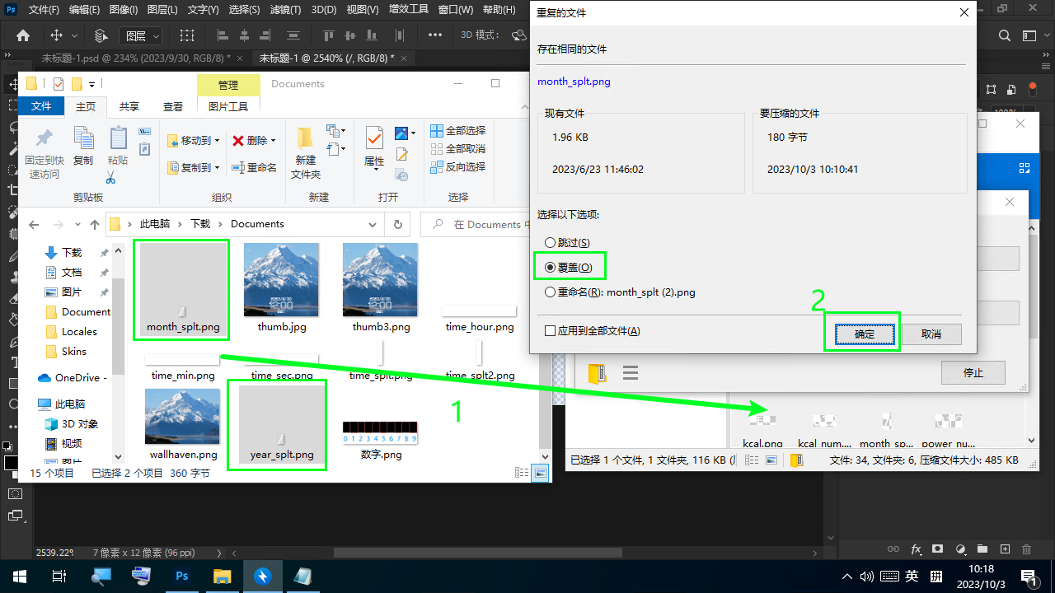This screenshot has width=1055, height=593.
Task: Check Apply to all files (应用到全部文件) checkbox
Action: 551,331
